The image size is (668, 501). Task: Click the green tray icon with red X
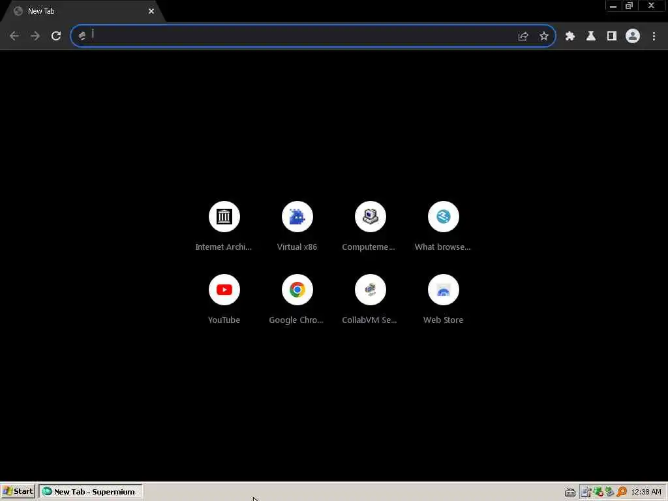598,492
